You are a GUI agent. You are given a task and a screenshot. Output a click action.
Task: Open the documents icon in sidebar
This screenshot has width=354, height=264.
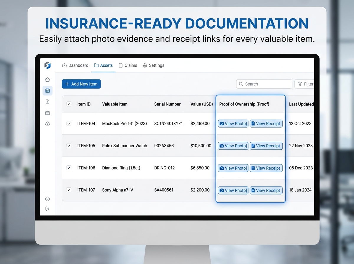click(x=47, y=102)
